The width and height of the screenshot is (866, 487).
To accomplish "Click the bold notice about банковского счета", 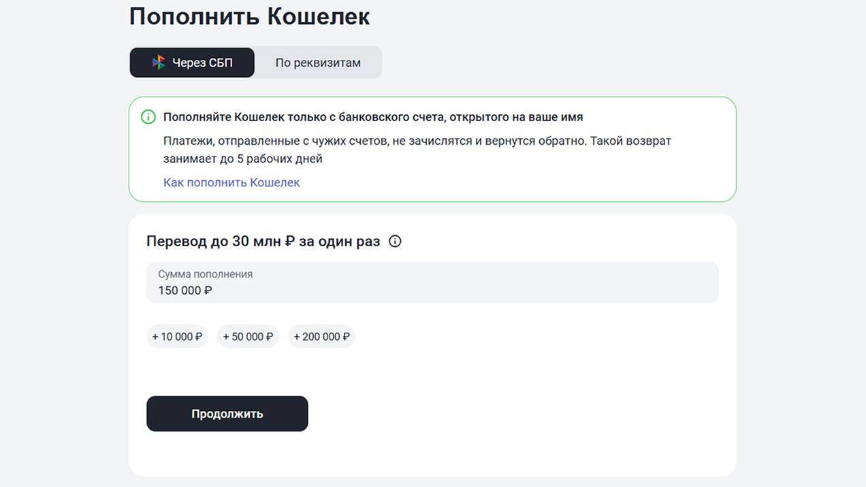I will click(373, 117).
